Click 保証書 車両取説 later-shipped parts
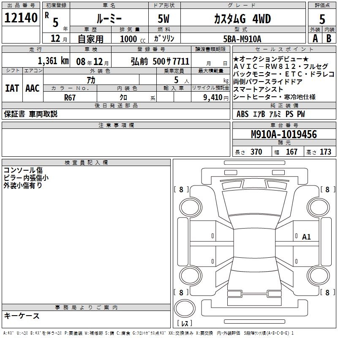 (x=30, y=114)
